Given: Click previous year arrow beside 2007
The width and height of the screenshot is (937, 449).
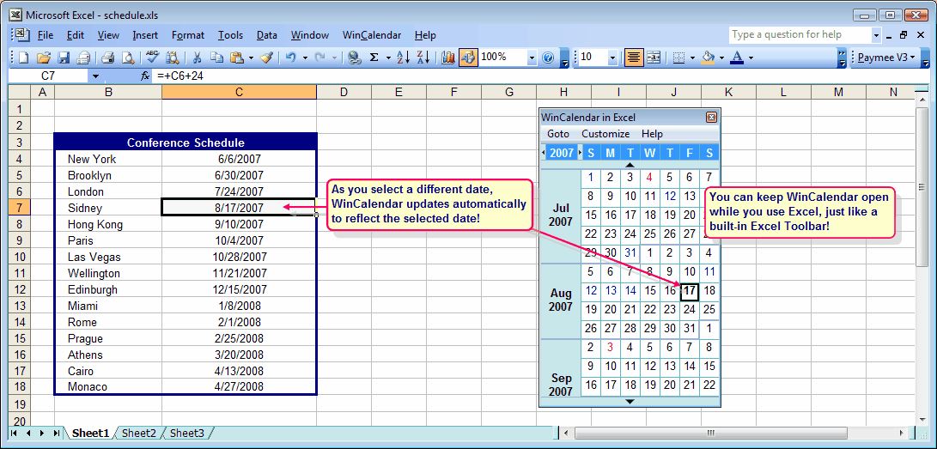Looking at the screenshot, I should pyautogui.click(x=543, y=152).
